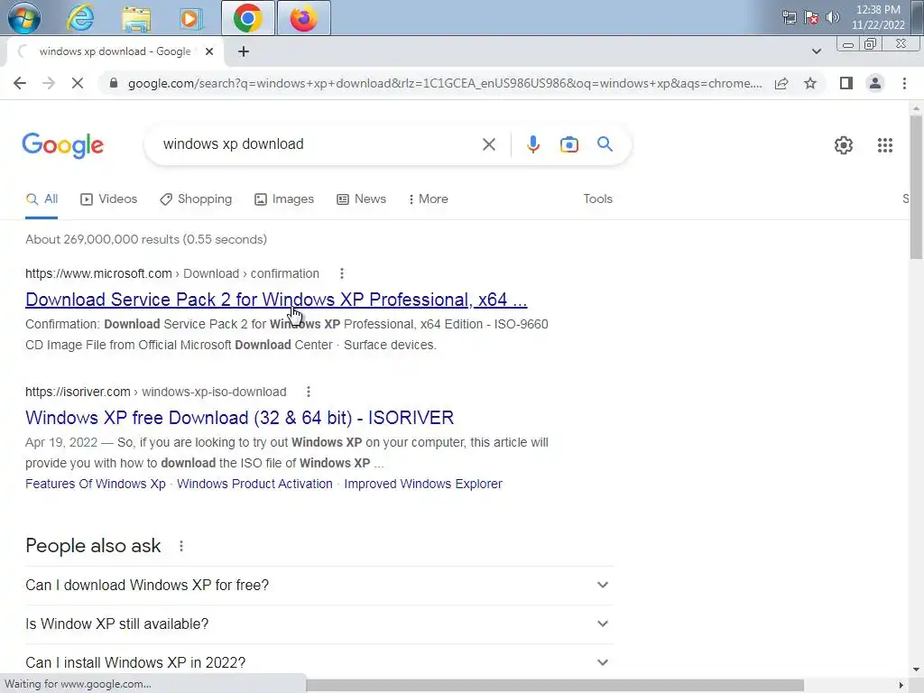Open Features Of Windows Xp sitelink
This screenshot has height=693, width=924.
[96, 484]
